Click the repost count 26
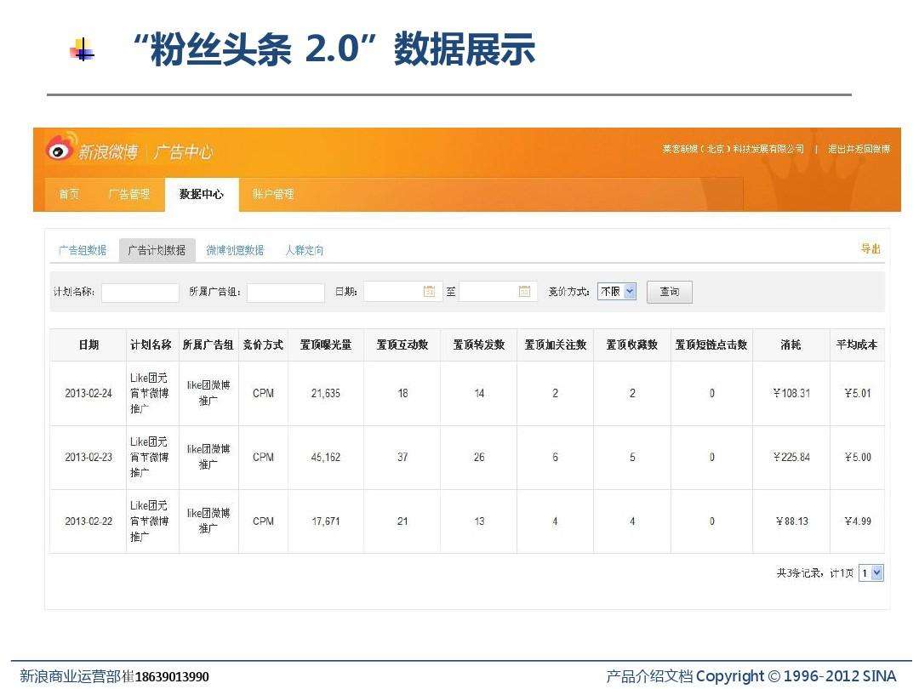The height and width of the screenshot is (689, 919). (479, 457)
